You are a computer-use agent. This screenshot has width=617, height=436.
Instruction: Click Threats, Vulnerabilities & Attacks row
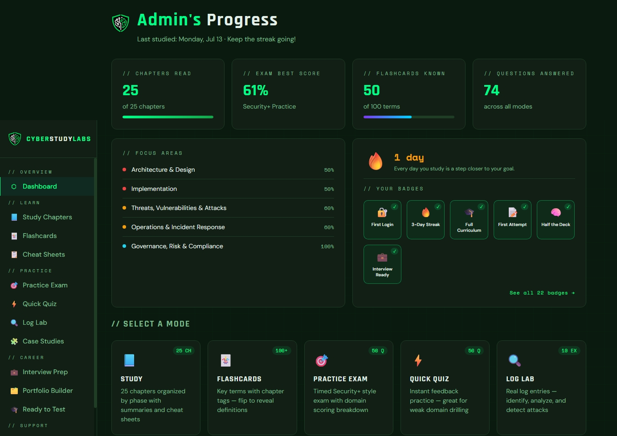[x=228, y=208]
